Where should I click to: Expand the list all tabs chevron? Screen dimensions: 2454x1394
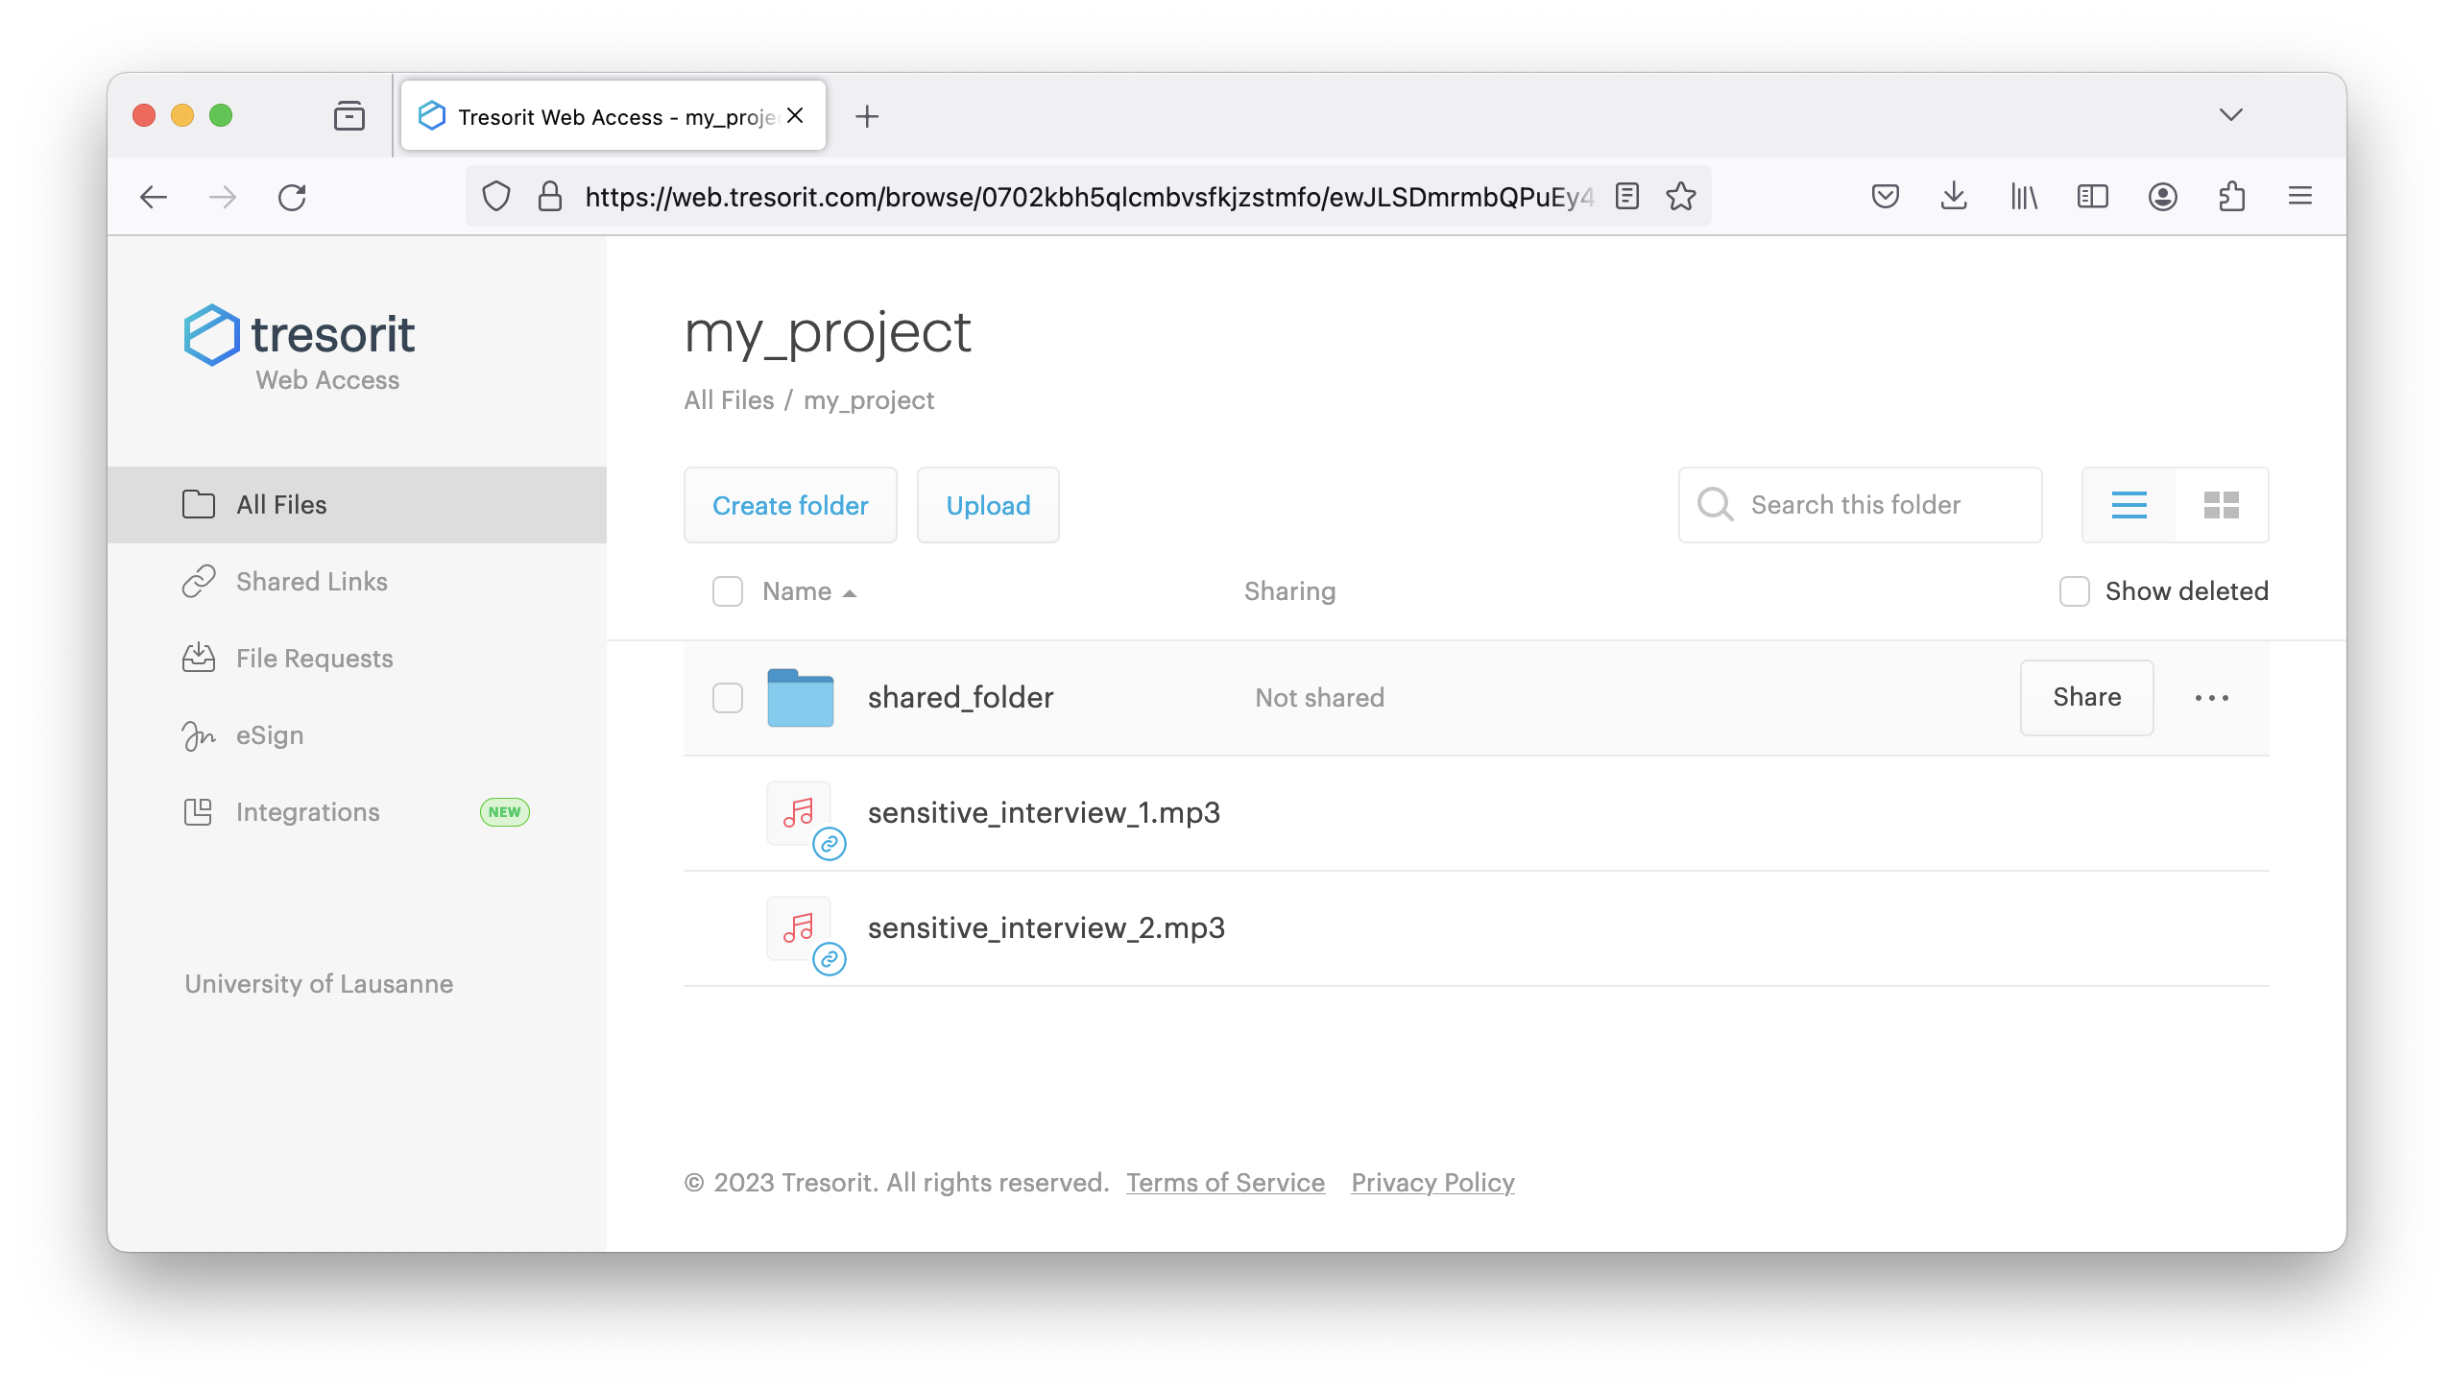click(x=2230, y=115)
